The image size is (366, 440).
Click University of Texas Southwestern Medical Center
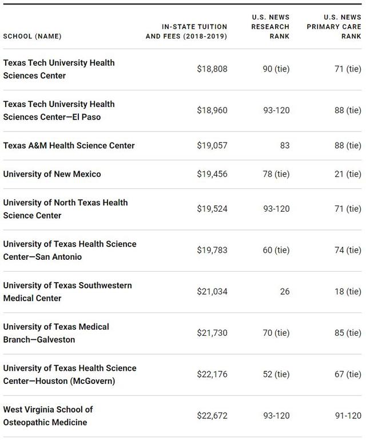click(x=67, y=292)
